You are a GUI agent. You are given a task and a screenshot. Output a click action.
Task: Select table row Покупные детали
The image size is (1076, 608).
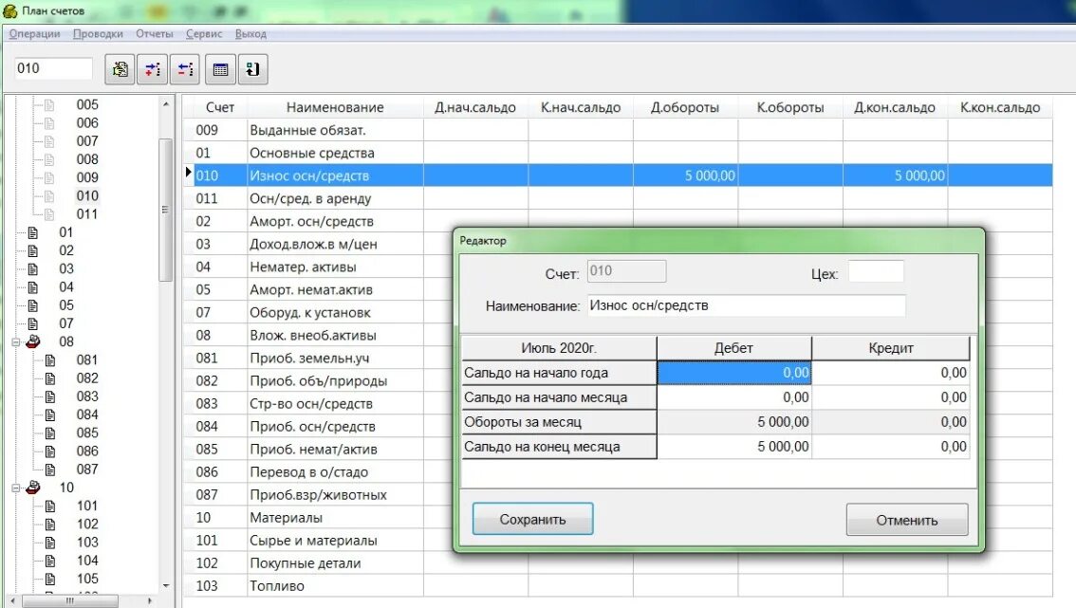point(618,563)
